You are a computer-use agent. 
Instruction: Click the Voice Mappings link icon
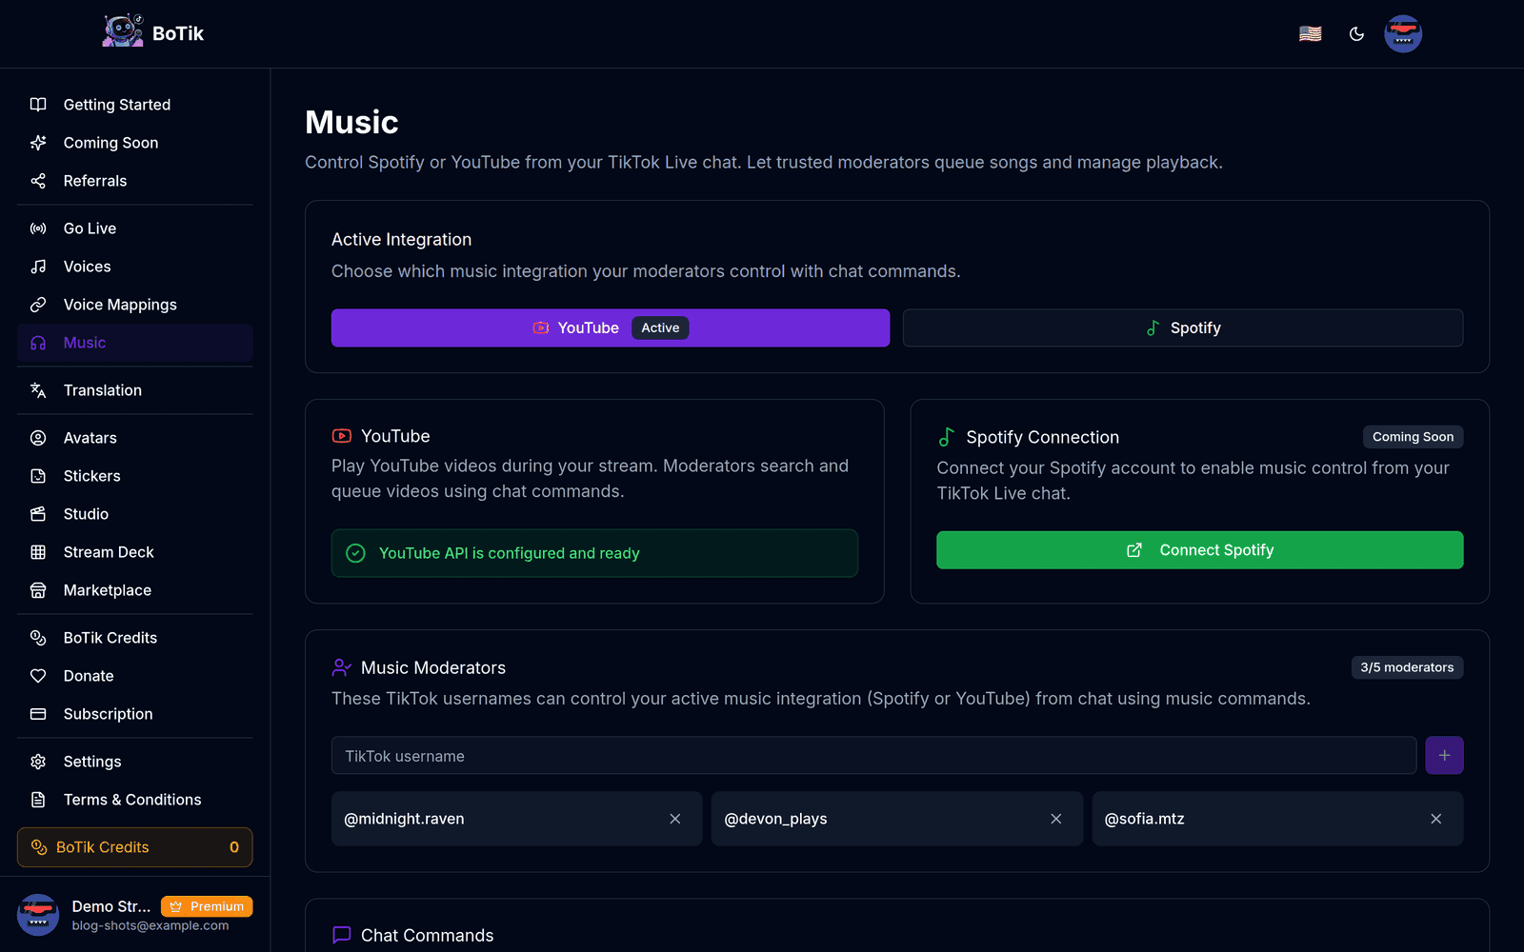[x=38, y=305]
